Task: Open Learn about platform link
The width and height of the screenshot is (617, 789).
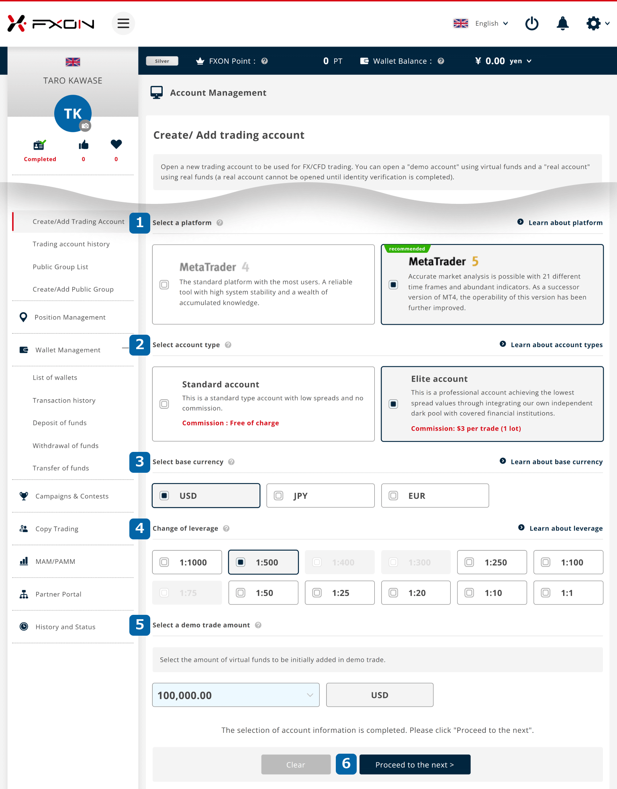Action: [560, 223]
